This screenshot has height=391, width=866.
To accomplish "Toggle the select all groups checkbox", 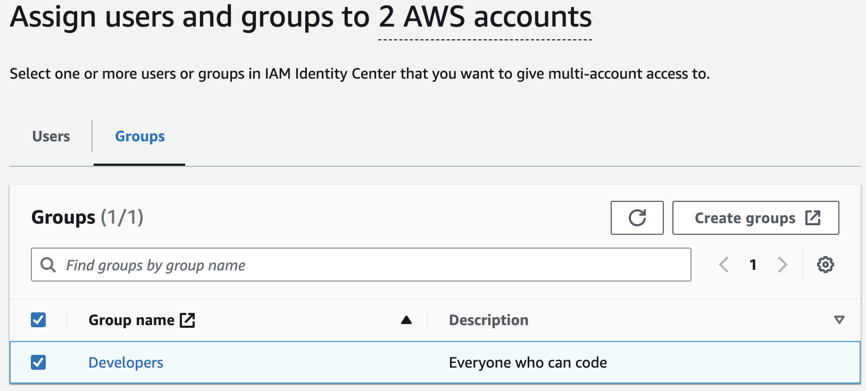I will (x=38, y=320).
